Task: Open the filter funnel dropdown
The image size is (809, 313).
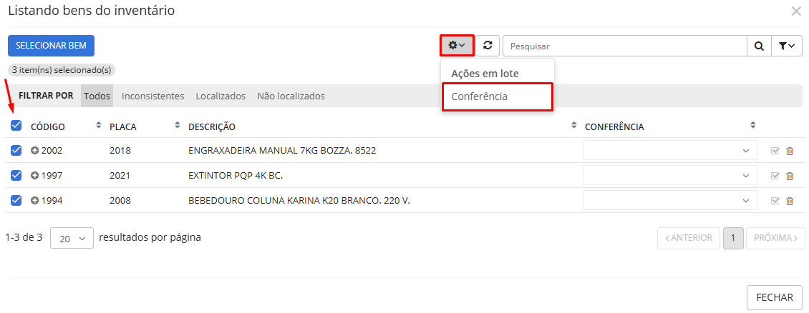Action: (x=786, y=46)
